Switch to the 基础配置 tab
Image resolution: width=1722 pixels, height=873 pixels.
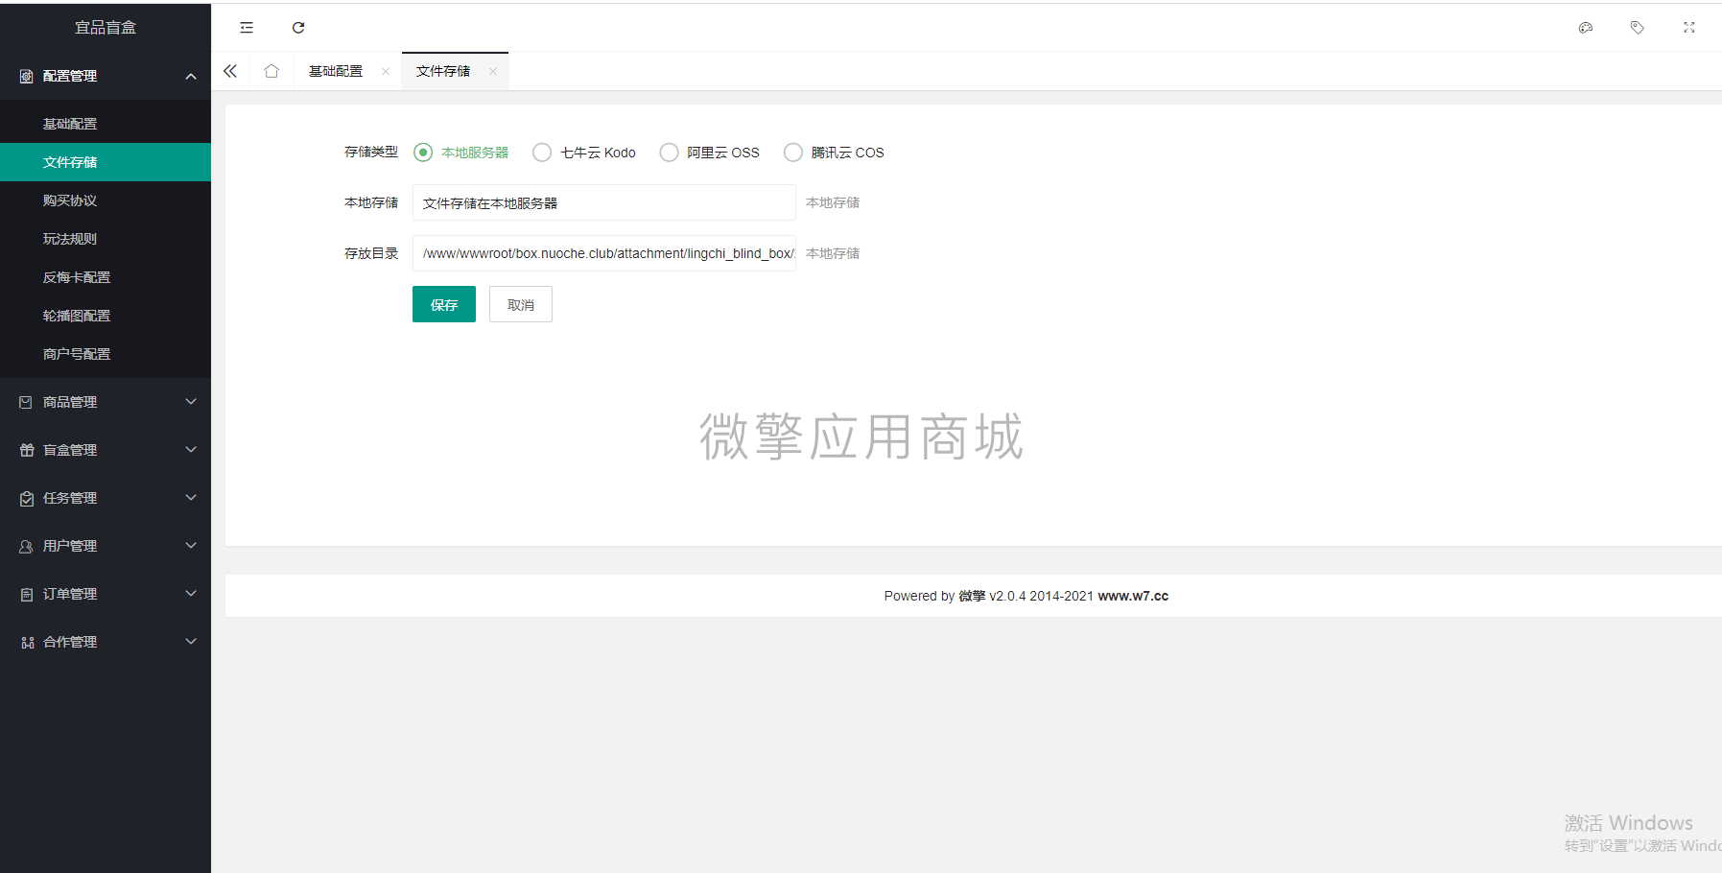(x=336, y=71)
